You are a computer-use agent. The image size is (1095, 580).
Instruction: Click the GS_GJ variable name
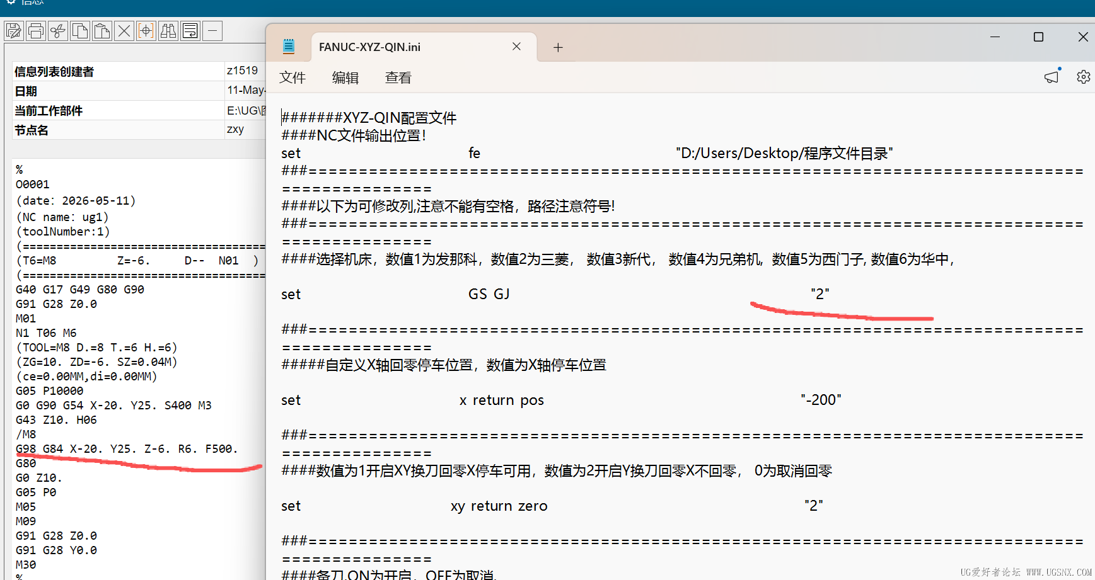[489, 294]
